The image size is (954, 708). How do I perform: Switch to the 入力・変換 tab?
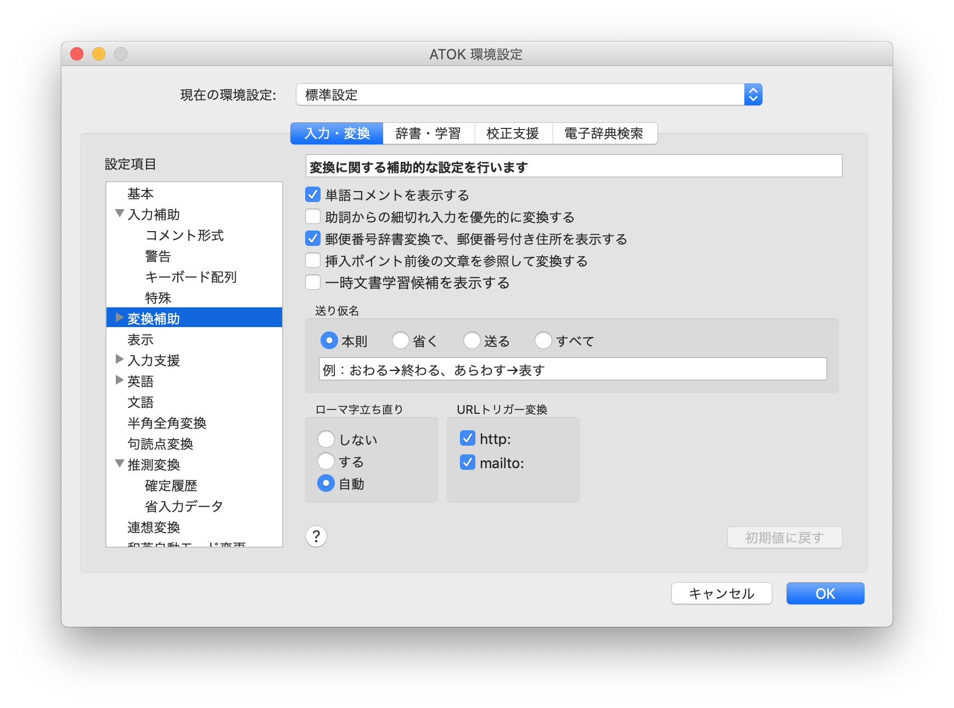(x=336, y=133)
